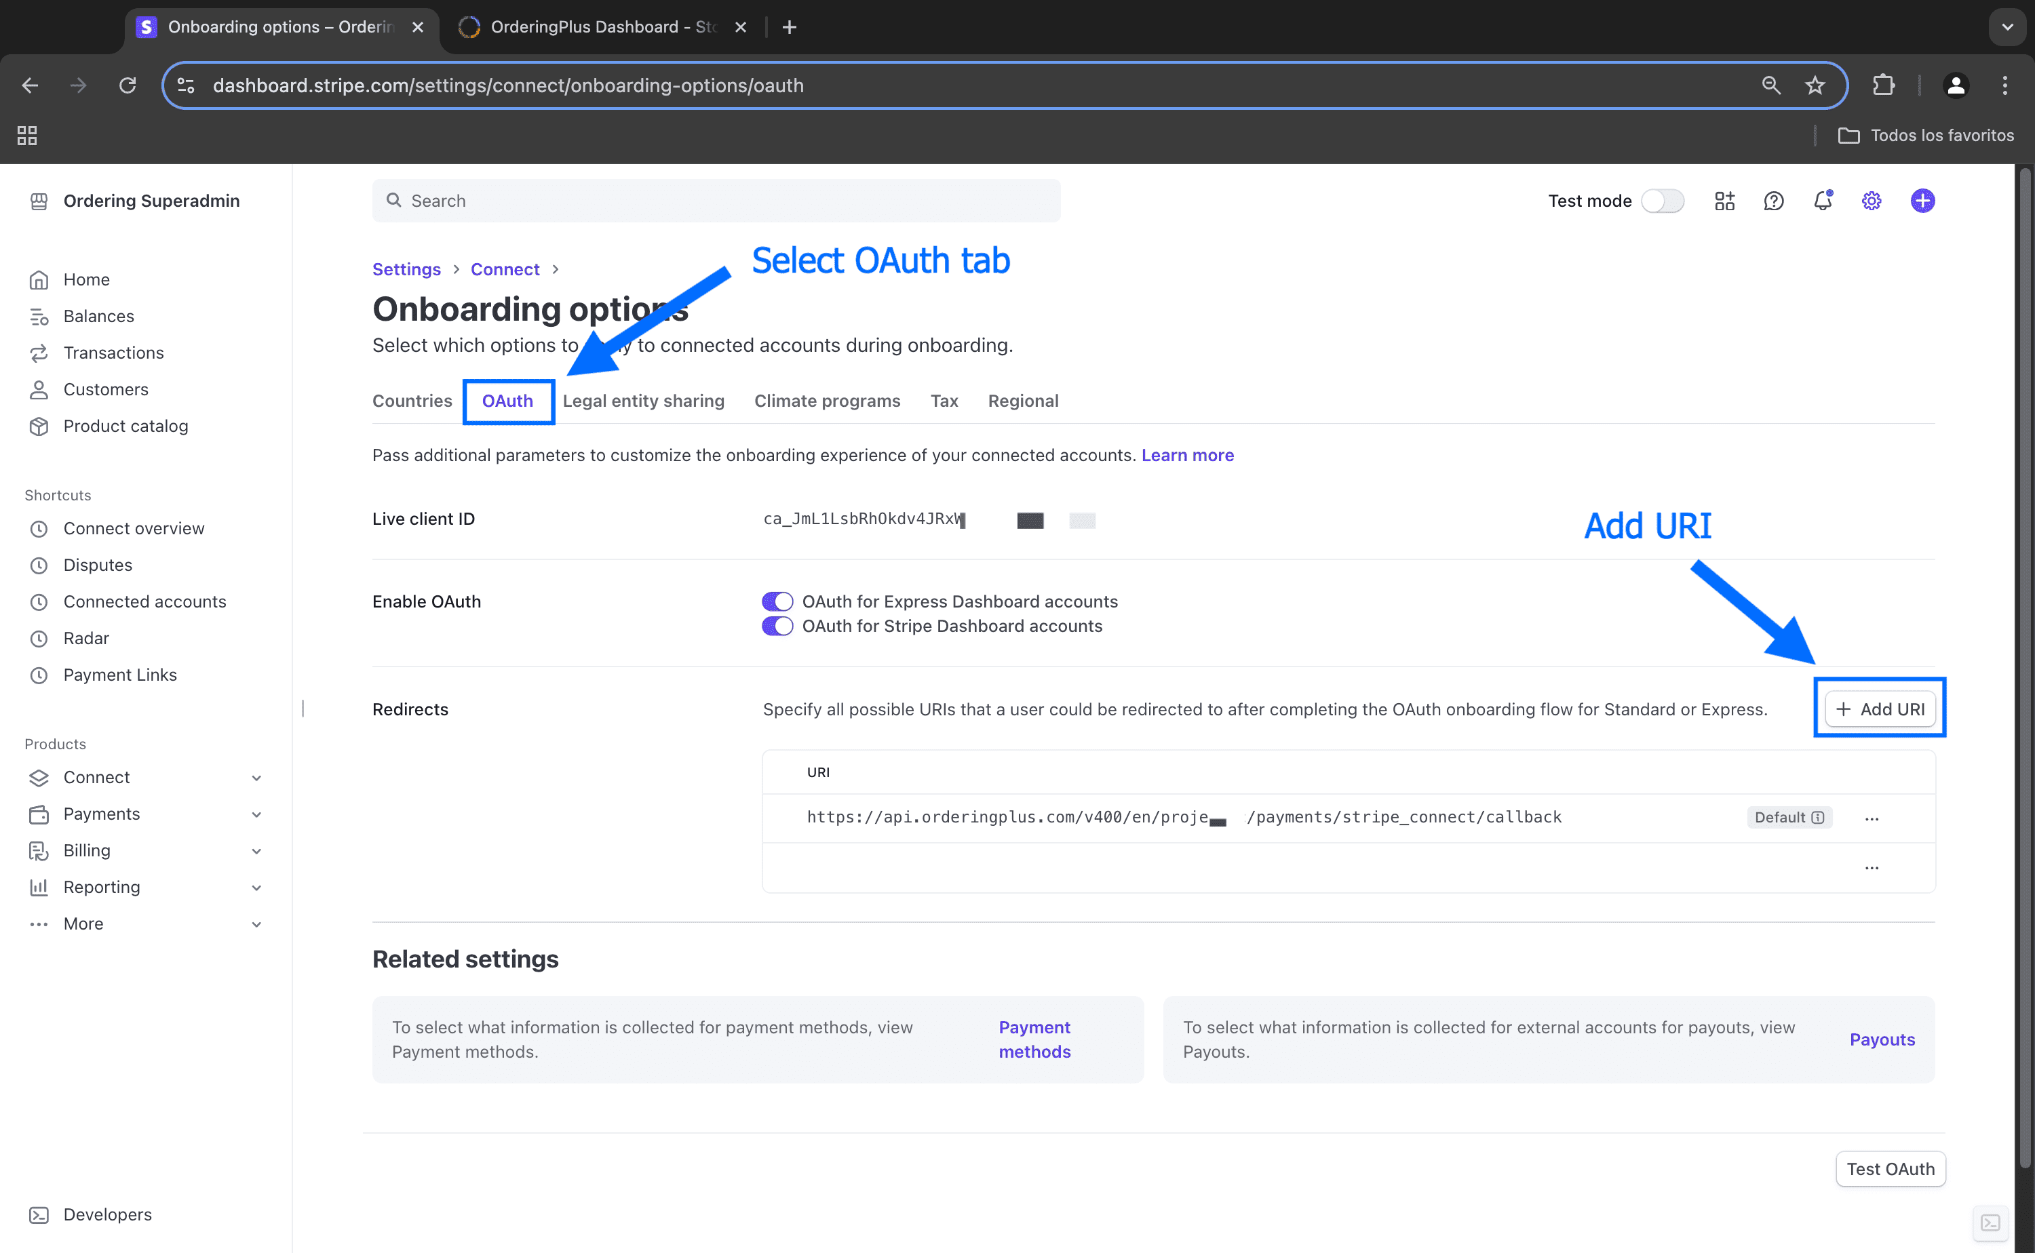The height and width of the screenshot is (1253, 2035).
Task: Switch to the Countries tab
Action: click(412, 400)
